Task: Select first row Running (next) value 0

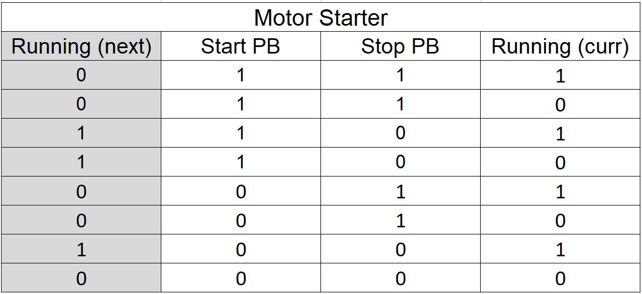Action: 81,75
